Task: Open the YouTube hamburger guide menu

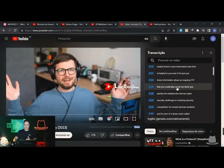Action: click(6, 39)
